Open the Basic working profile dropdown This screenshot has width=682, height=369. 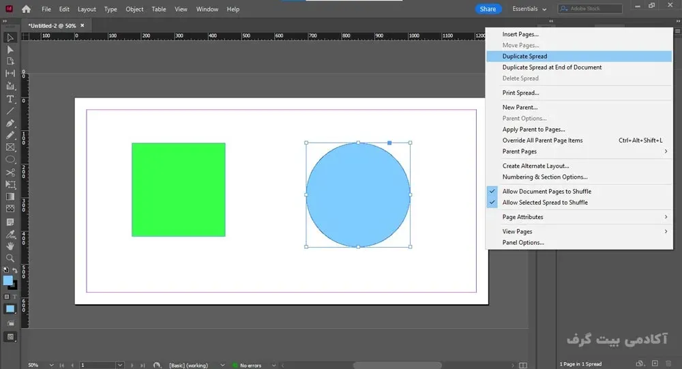[x=222, y=365]
